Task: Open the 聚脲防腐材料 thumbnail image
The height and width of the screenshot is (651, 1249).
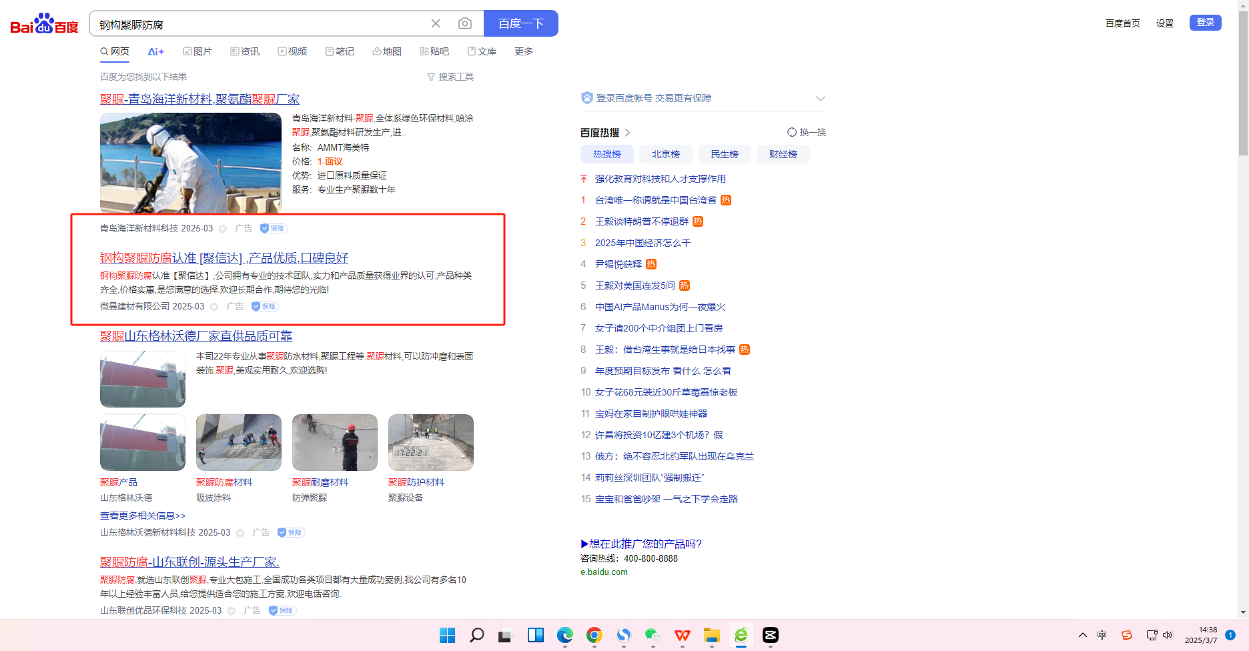Action: point(239,442)
